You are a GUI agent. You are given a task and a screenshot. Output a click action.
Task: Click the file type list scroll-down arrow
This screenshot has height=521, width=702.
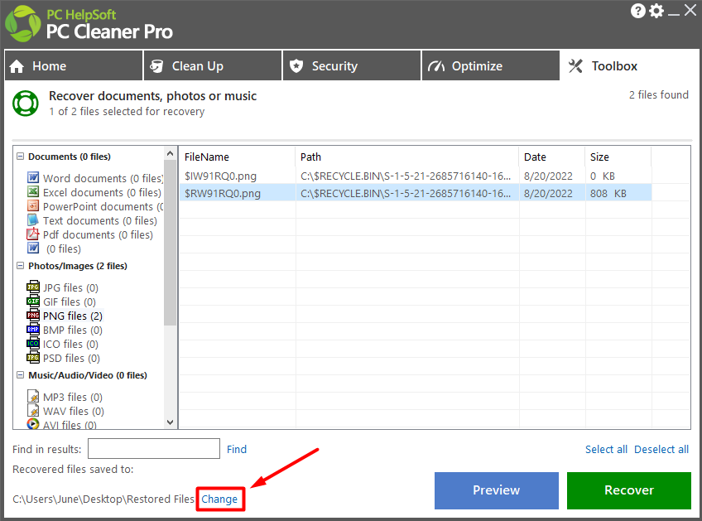point(171,422)
